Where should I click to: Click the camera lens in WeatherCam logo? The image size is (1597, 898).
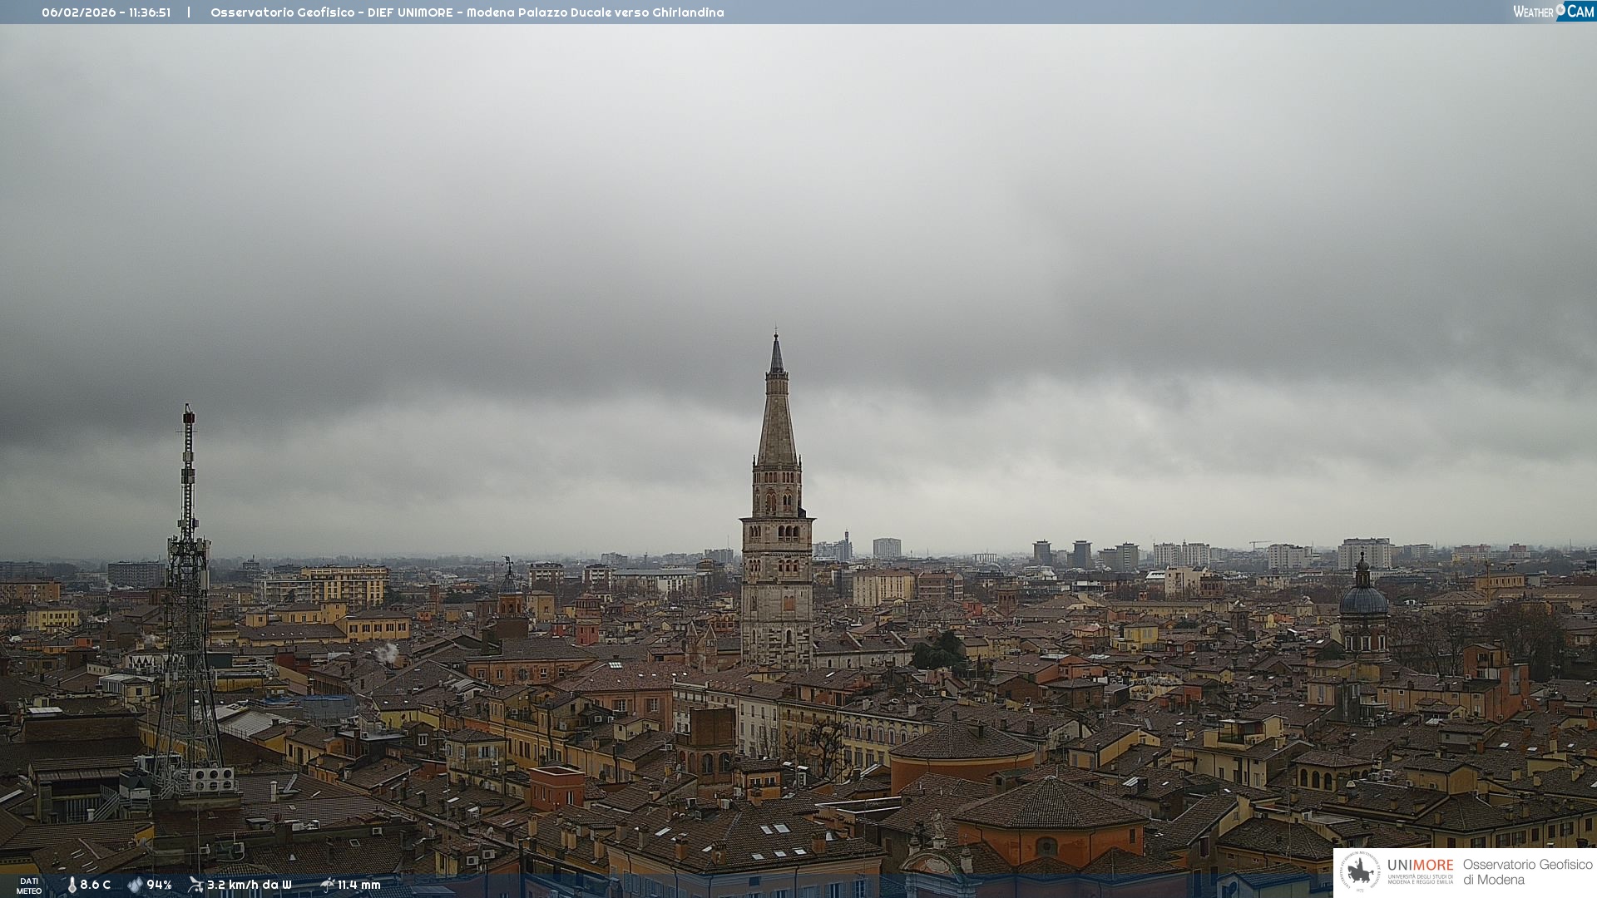pos(1560,9)
